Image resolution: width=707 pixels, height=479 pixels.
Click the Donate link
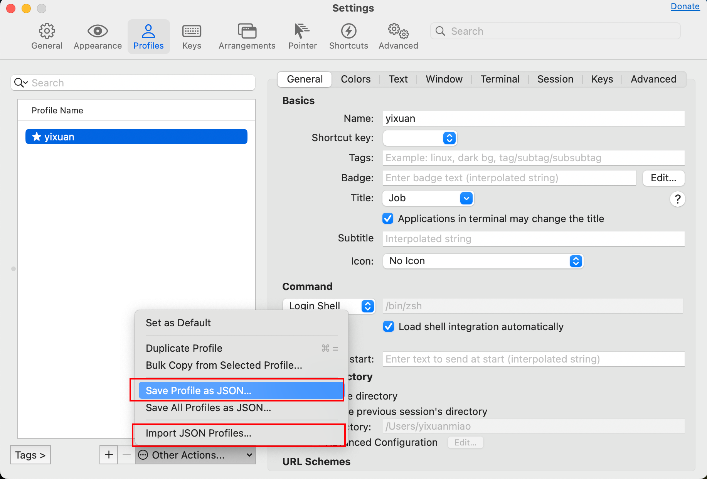685,7
